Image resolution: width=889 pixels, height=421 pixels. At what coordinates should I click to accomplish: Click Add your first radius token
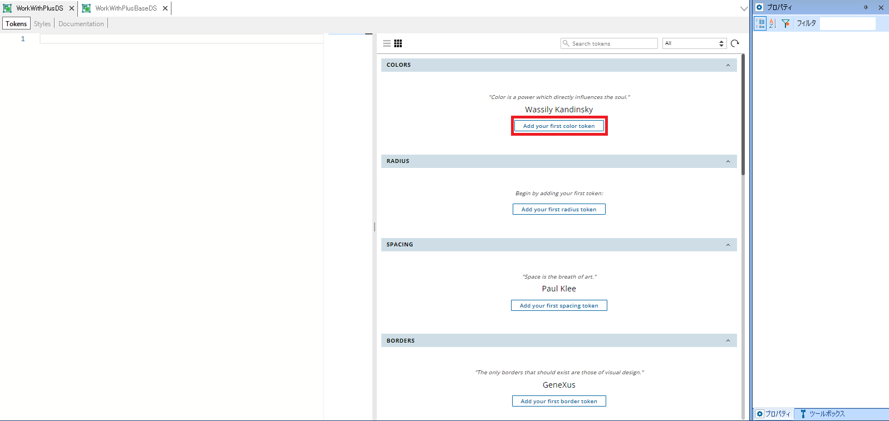click(x=559, y=210)
